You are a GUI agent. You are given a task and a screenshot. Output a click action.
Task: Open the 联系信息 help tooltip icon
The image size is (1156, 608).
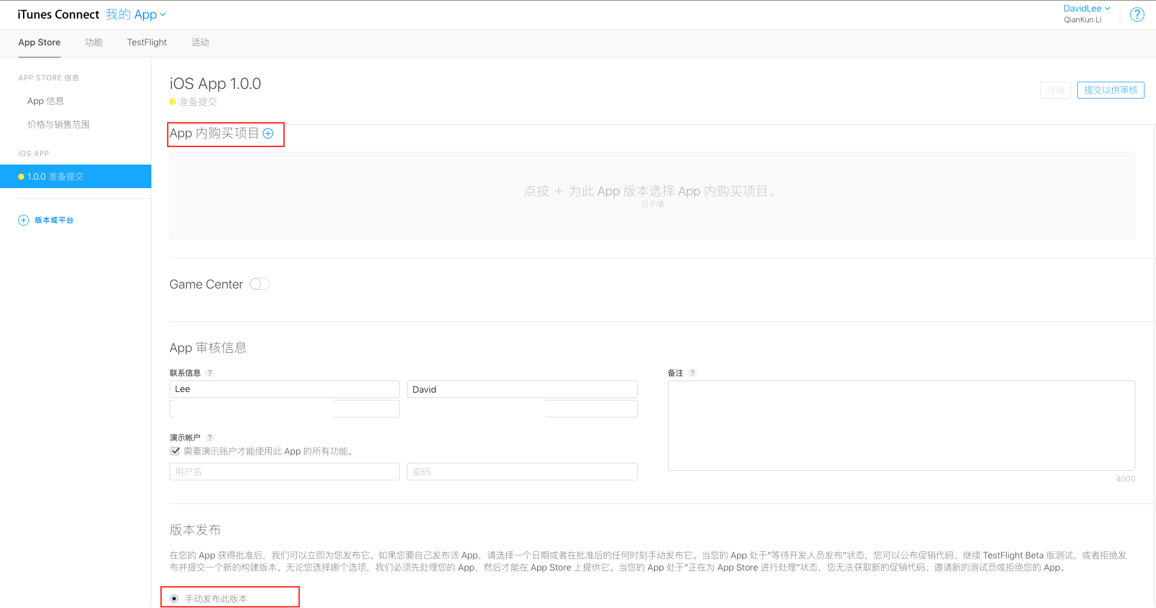[210, 373]
